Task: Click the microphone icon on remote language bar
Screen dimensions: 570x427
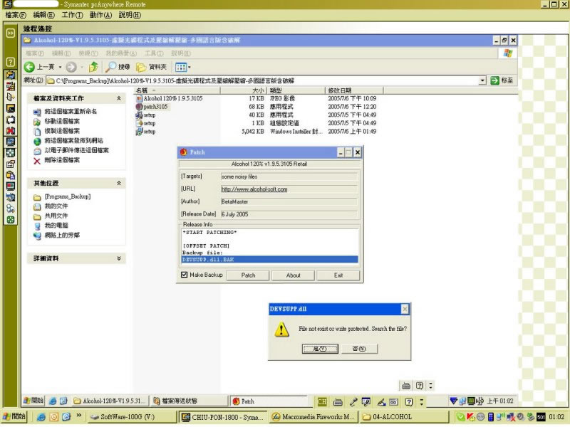Action: (353, 401)
